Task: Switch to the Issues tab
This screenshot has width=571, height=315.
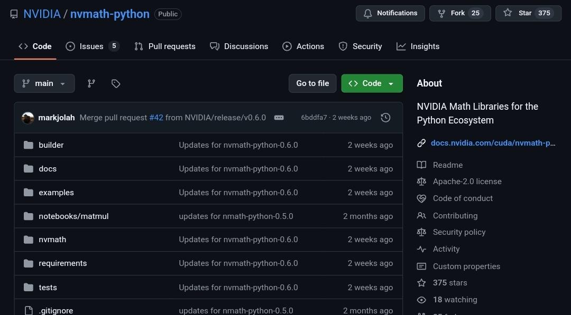Action: [x=92, y=46]
